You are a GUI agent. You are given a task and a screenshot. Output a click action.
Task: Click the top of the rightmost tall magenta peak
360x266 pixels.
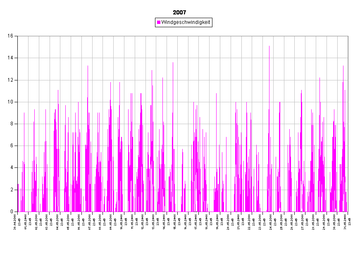[343, 66]
